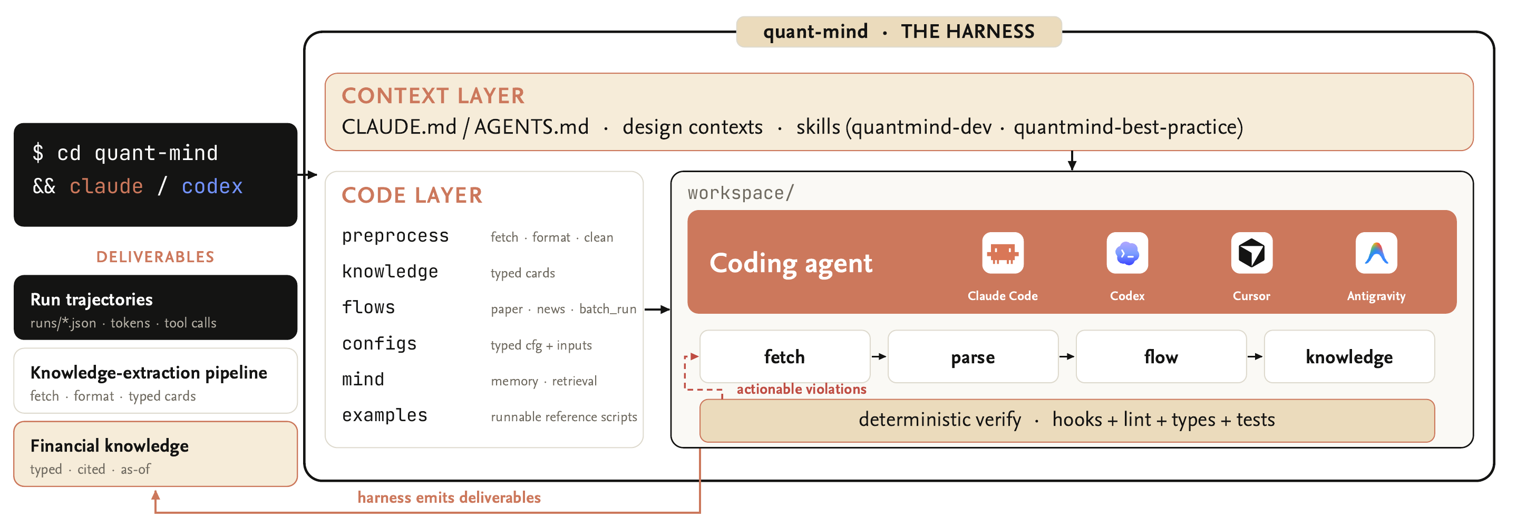Click the Codex agent icon
Image resolution: width=1536 pixels, height=528 pixels.
(x=1127, y=253)
